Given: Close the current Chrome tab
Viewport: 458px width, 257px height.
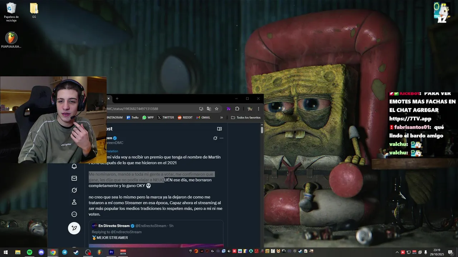Looking at the screenshot, I should pos(109,99).
